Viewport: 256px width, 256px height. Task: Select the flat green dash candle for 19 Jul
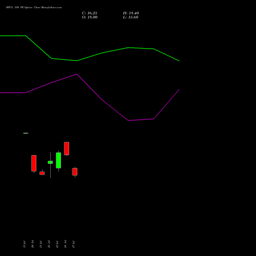pyautogui.click(x=26, y=133)
